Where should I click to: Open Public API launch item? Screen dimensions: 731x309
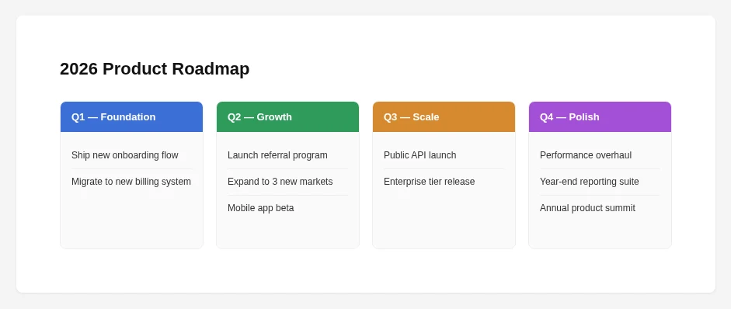(x=444, y=155)
